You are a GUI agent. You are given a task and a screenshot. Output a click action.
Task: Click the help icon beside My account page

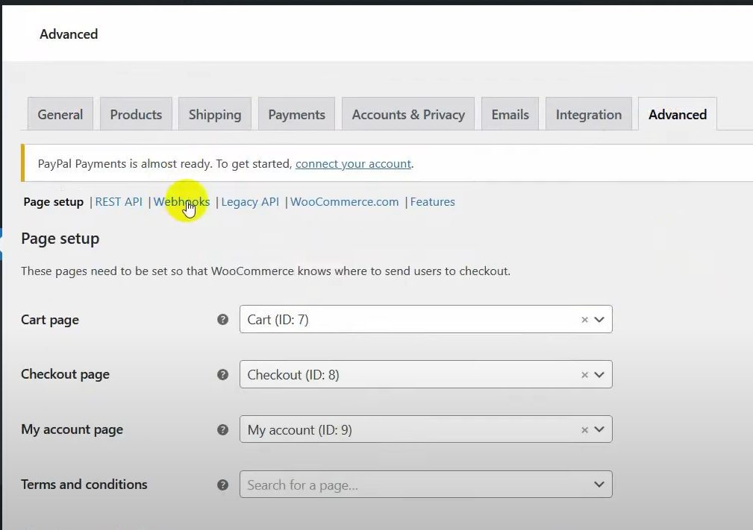click(222, 430)
